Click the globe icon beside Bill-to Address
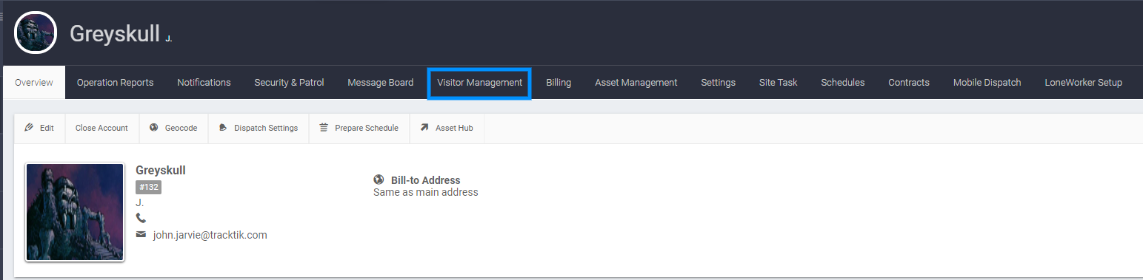The width and height of the screenshot is (1143, 280). tap(379, 180)
